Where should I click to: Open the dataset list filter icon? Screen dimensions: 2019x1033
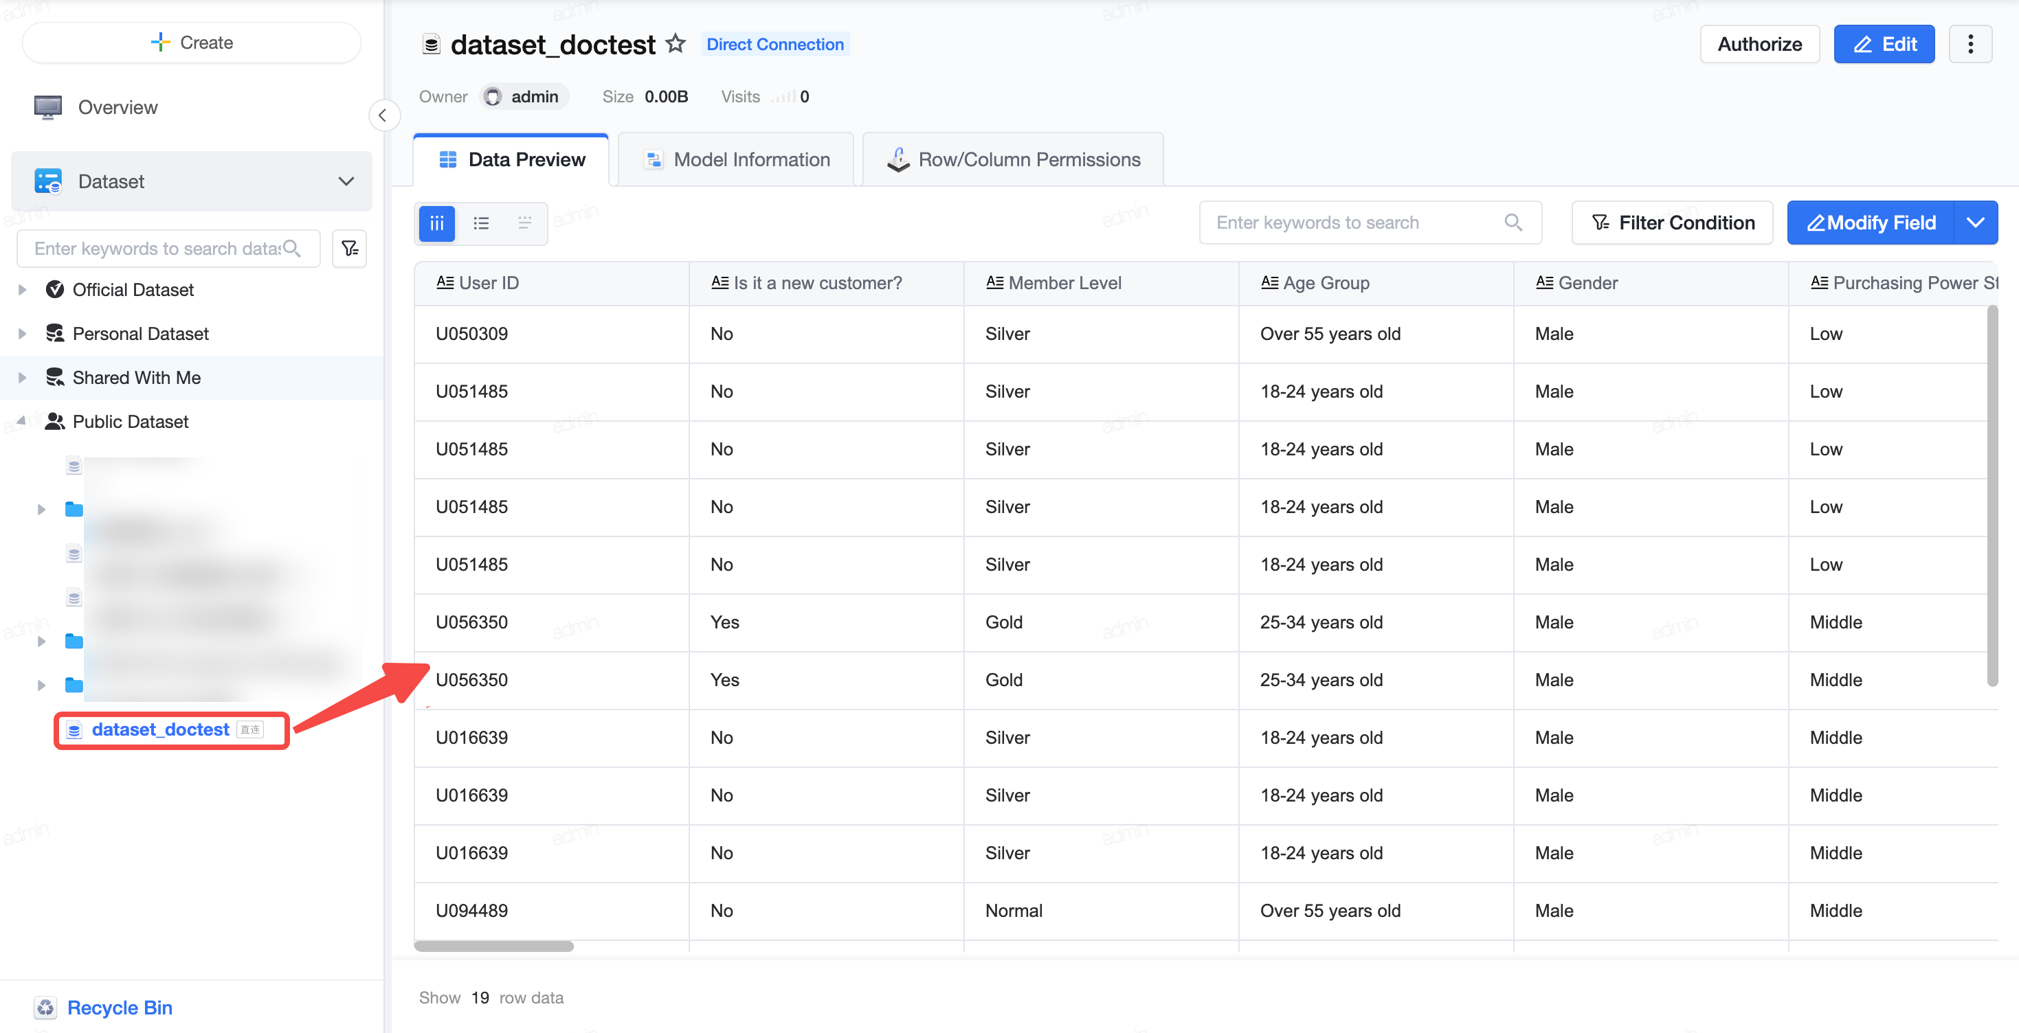click(350, 249)
